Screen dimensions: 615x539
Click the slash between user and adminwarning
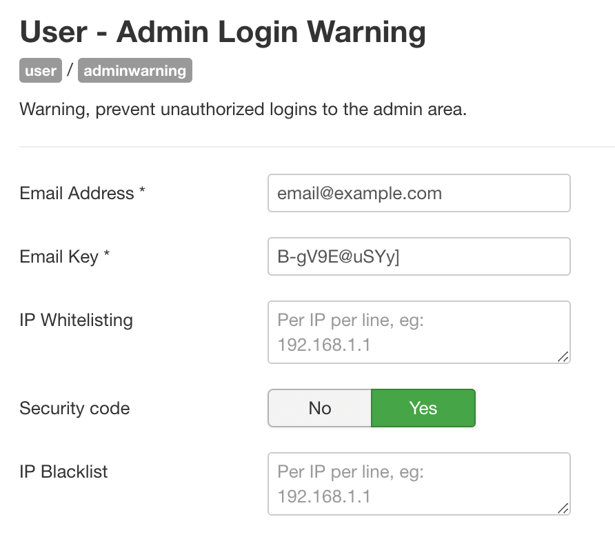70,70
